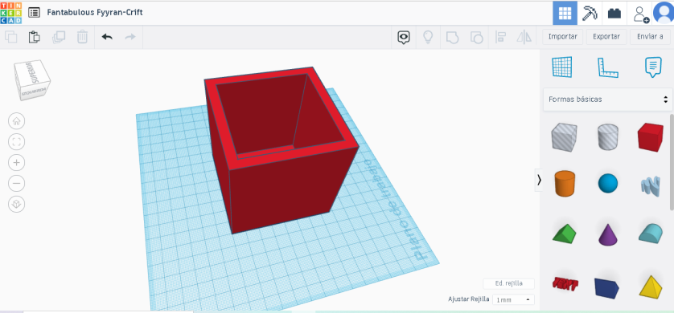674x313 pixels.
Task: Switch to 3D design grid view
Action: tap(565, 14)
